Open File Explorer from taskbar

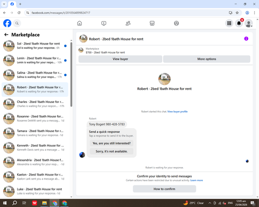[45, 203]
